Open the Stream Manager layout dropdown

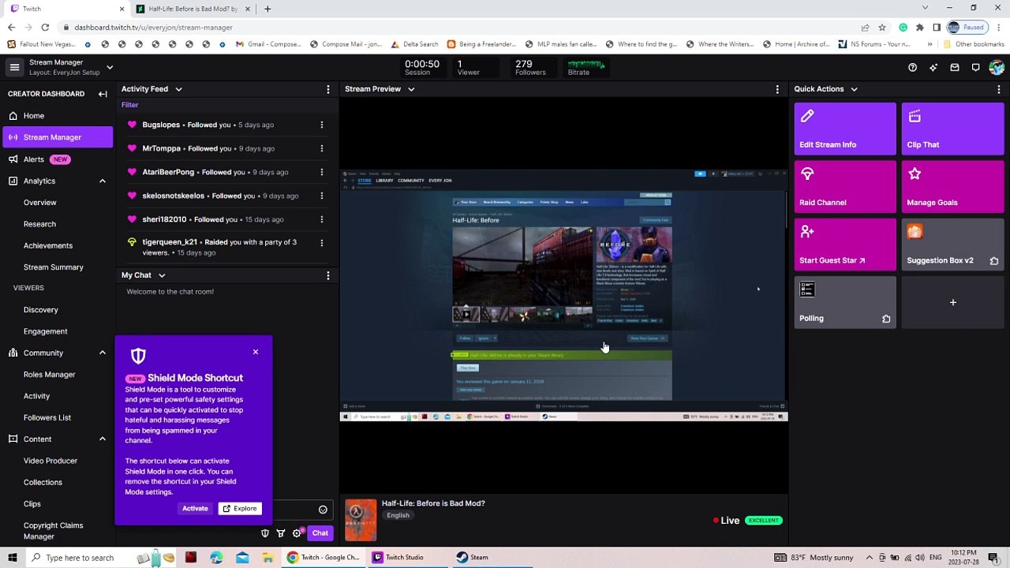110,67
